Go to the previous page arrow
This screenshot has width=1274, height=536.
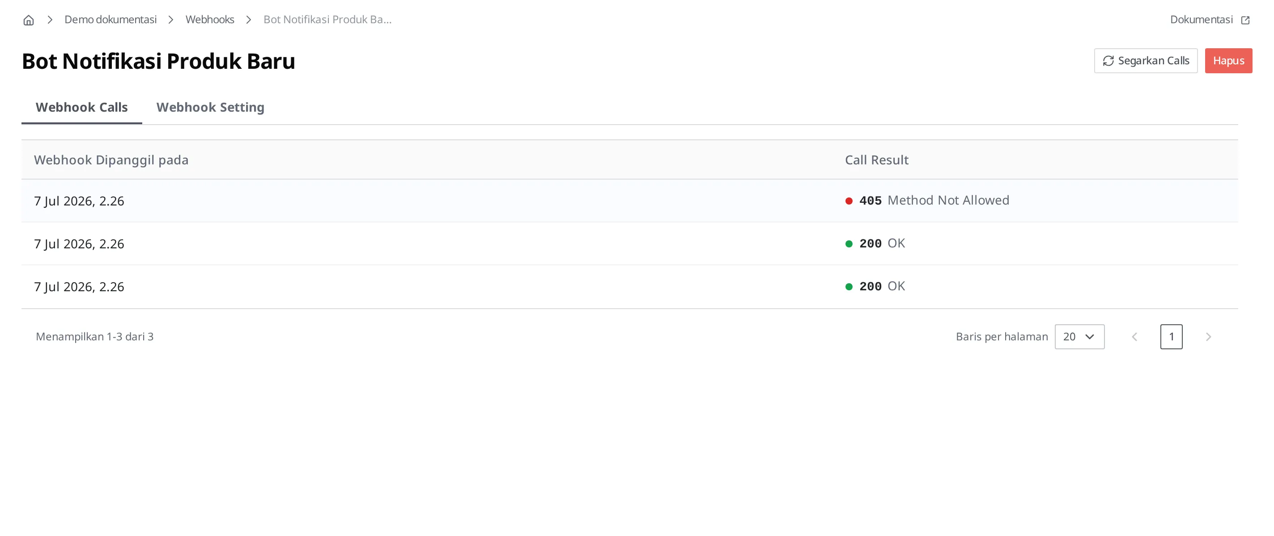click(x=1134, y=337)
